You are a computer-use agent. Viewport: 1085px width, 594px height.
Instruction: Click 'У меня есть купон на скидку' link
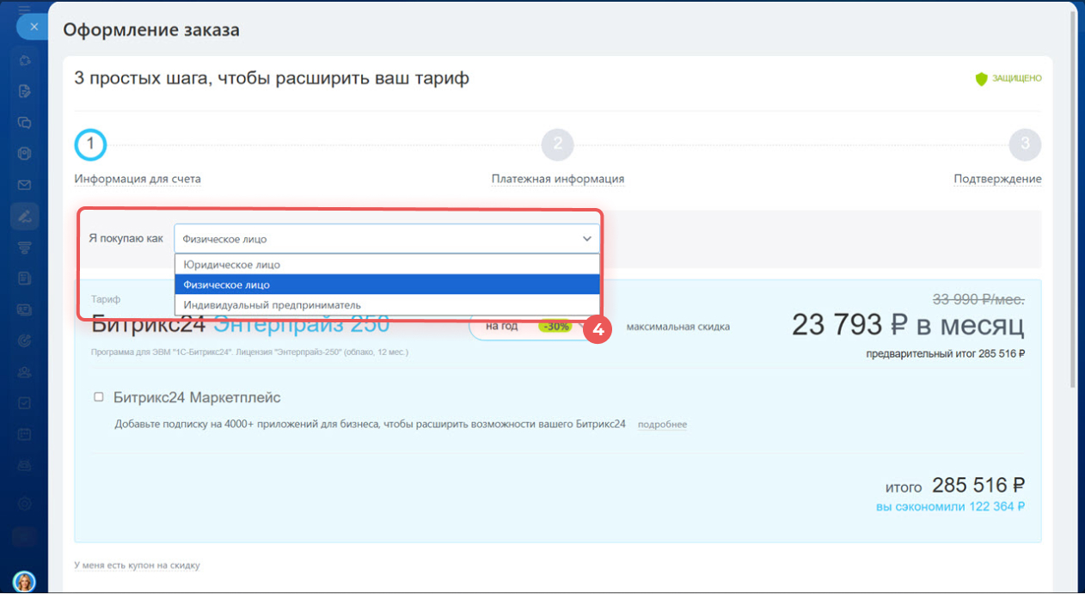pyautogui.click(x=138, y=566)
